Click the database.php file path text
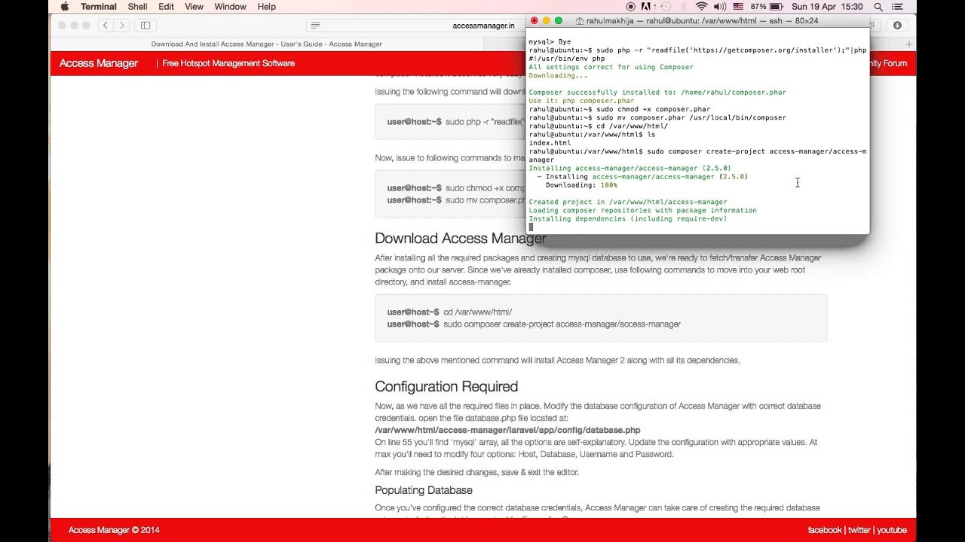The image size is (965, 542). 507,430
